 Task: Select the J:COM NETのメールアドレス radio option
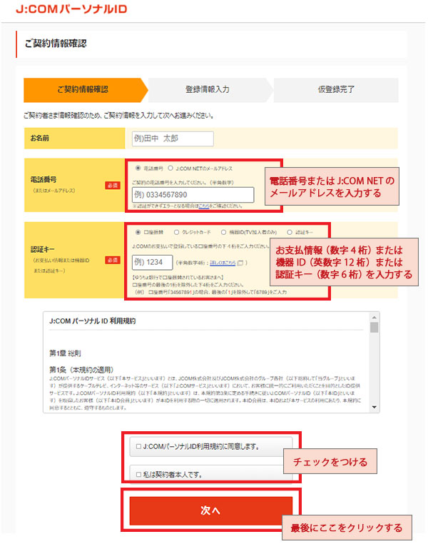pos(170,168)
